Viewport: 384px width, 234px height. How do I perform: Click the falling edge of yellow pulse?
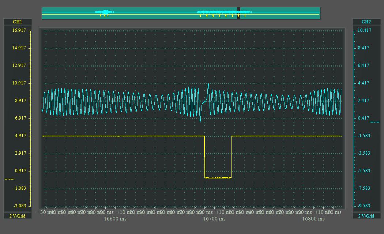click(x=204, y=157)
